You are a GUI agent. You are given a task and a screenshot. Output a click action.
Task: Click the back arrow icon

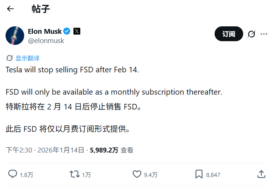[10, 9]
